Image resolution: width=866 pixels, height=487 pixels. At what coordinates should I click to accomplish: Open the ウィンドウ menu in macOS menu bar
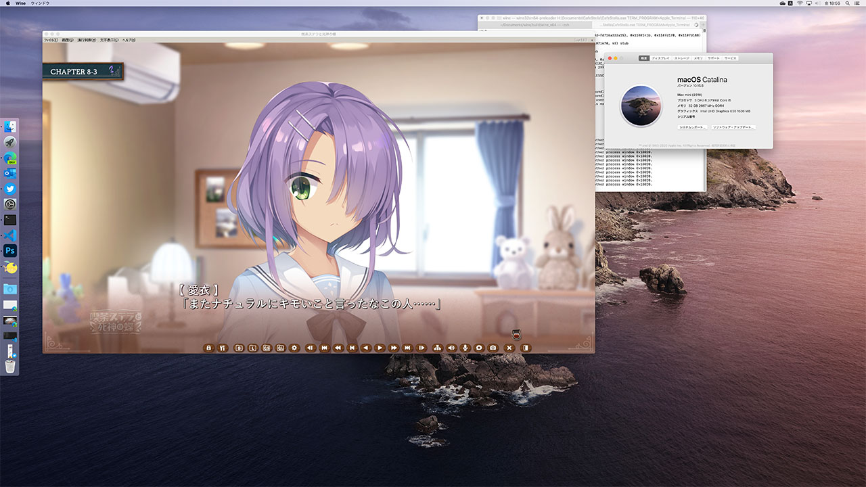[41, 3]
